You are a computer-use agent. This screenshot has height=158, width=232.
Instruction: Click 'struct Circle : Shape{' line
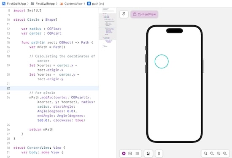(35, 20)
